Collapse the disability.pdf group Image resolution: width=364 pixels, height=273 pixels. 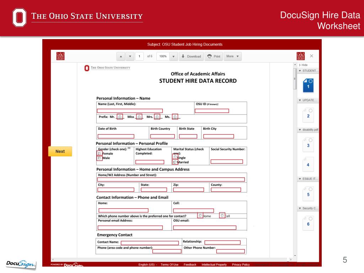[308, 129]
